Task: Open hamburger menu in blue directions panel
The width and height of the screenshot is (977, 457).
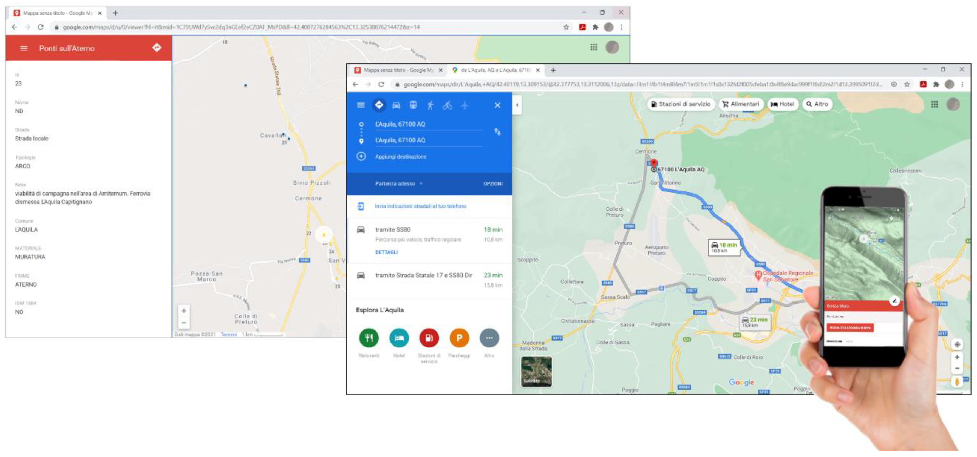Action: coord(361,105)
